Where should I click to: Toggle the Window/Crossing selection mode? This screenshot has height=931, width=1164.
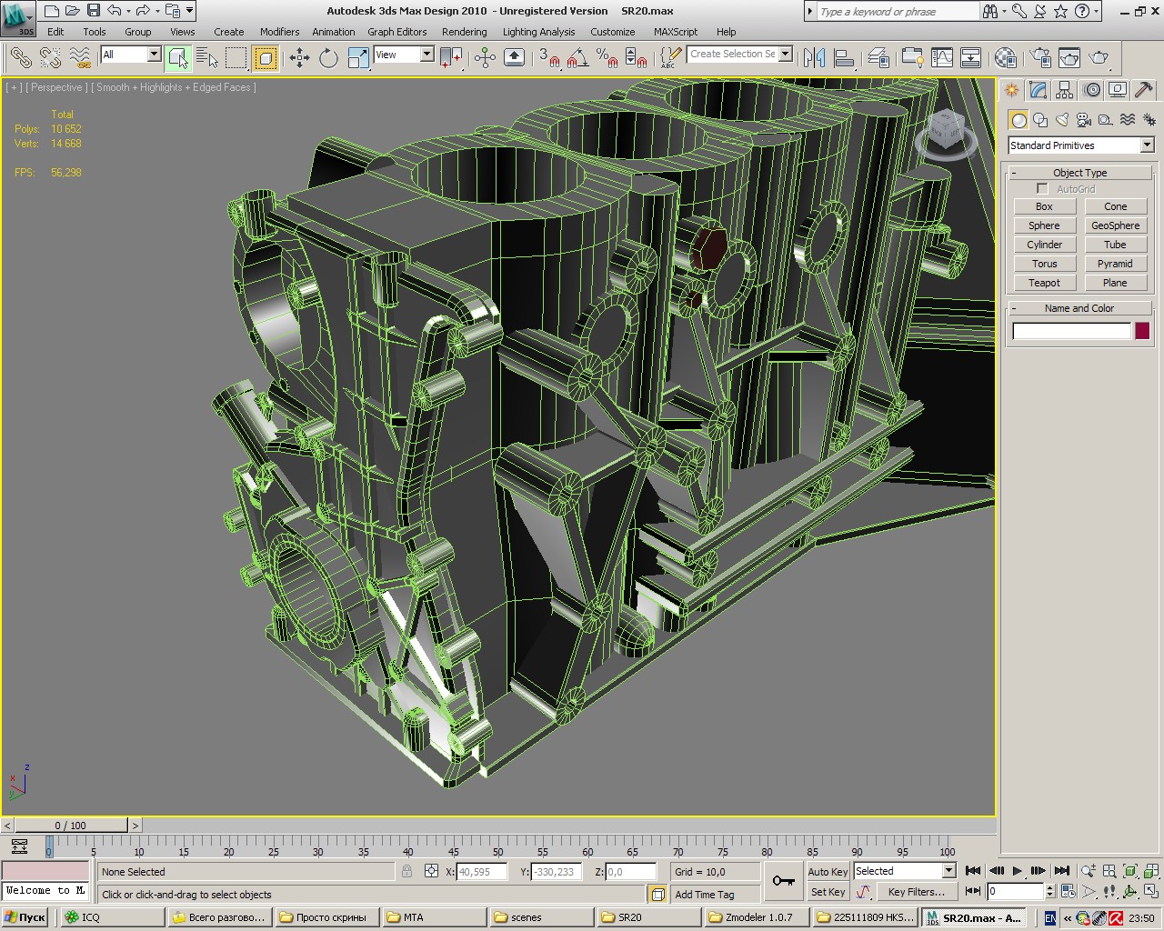coord(266,58)
